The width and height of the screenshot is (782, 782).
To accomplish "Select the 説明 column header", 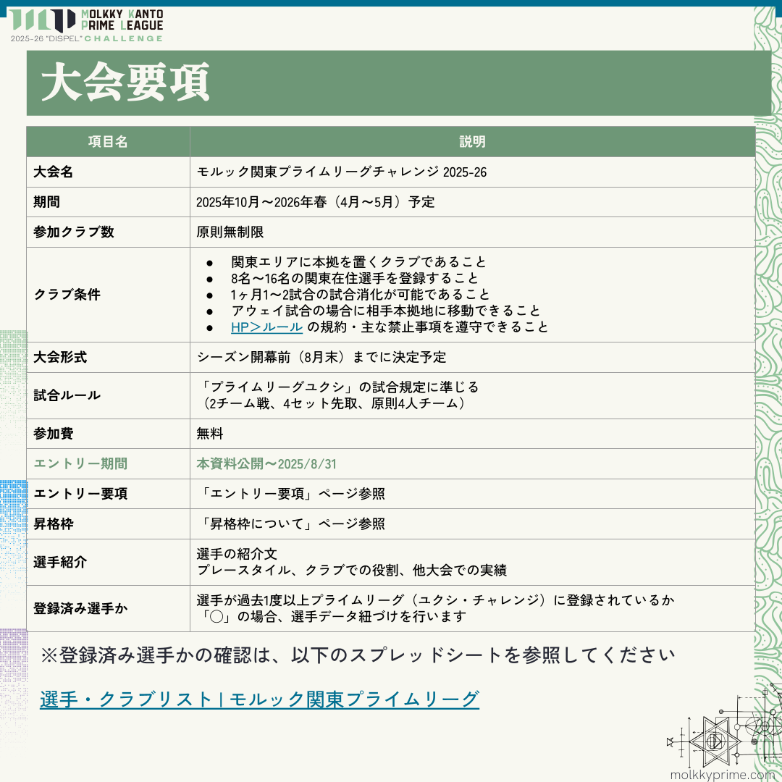I will [x=472, y=142].
